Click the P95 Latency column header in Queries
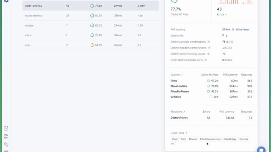 [x=230, y=75]
